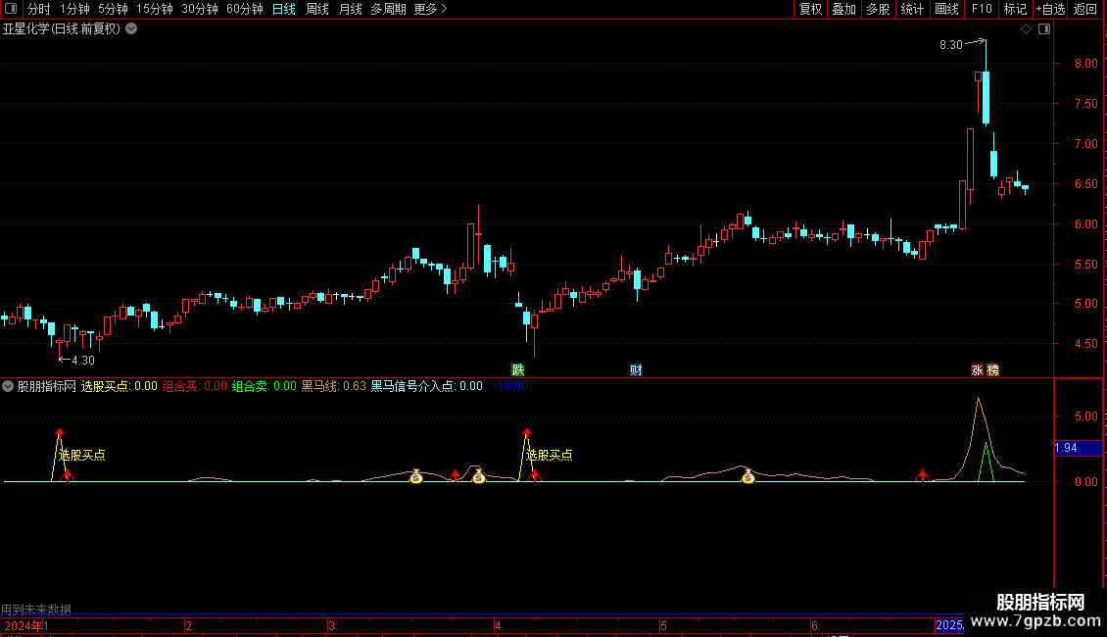Image resolution: width=1107 pixels, height=637 pixels.
Task: Click the month 5 timeline label
Action: 663,625
